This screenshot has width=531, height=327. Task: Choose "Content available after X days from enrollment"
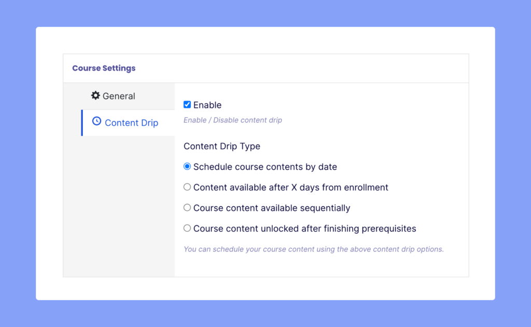tap(187, 187)
